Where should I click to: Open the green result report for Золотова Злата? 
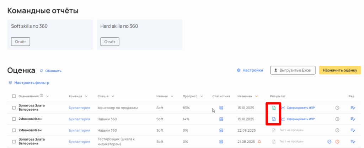coord(274,108)
